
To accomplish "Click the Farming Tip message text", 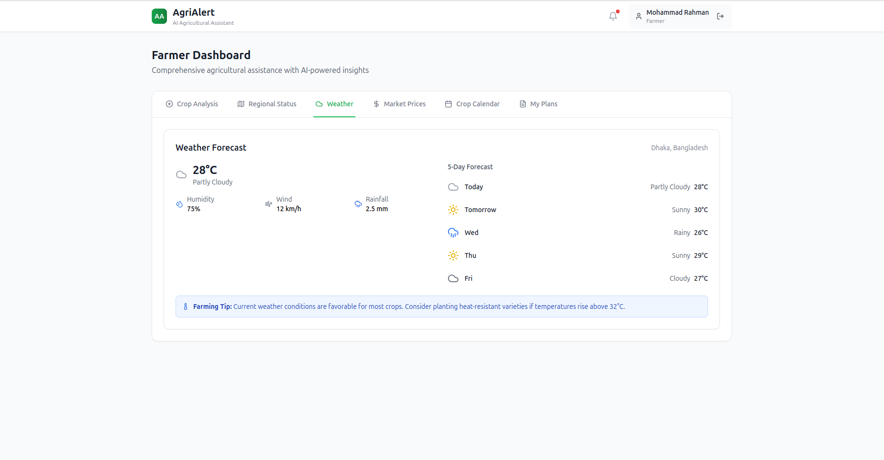I will [x=409, y=307].
